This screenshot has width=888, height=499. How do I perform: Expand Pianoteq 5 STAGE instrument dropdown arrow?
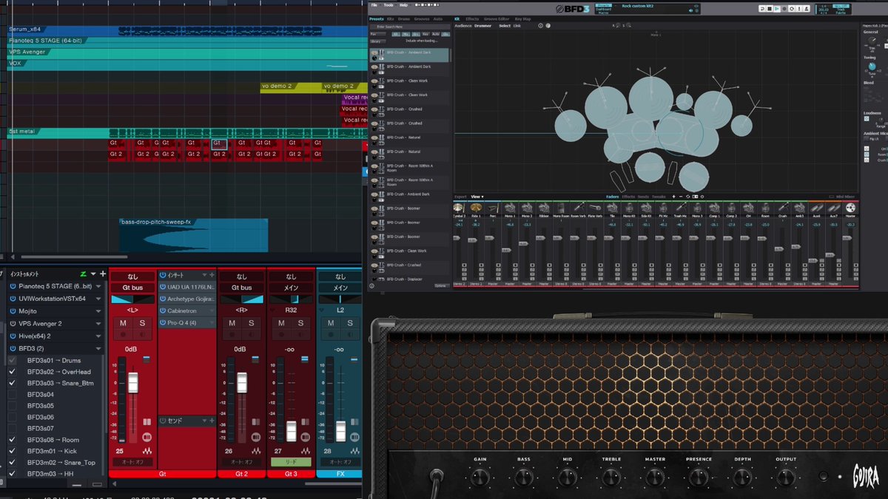click(x=98, y=286)
